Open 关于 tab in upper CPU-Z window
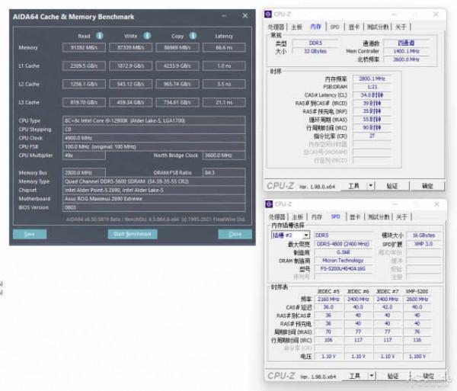457x391 pixels. pyautogui.click(x=401, y=27)
